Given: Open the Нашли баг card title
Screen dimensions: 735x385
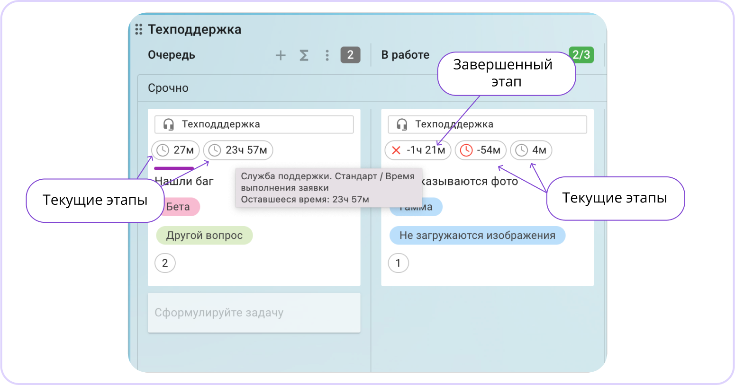Looking at the screenshot, I should (184, 181).
